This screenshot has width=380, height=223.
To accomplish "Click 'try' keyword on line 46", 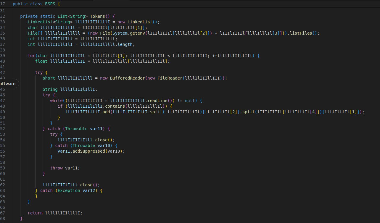I will point(46,95).
